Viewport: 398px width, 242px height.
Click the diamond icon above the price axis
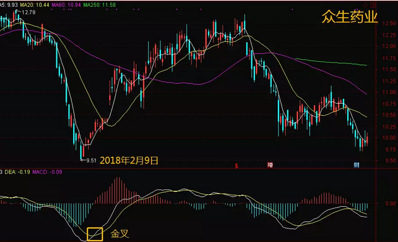[366, 5]
